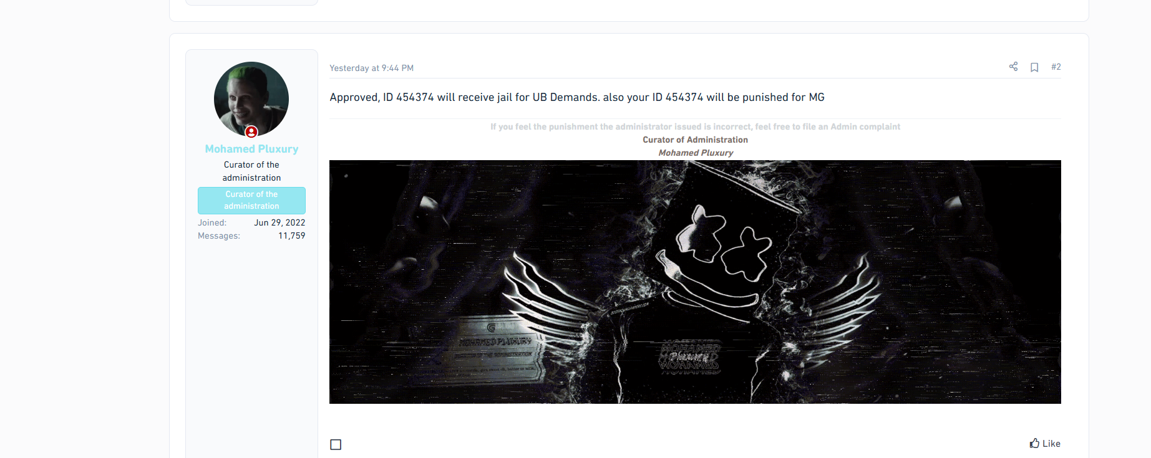The width and height of the screenshot is (1151, 458).
Task: Click the 'Joined:' label in user info
Action: [x=212, y=222]
